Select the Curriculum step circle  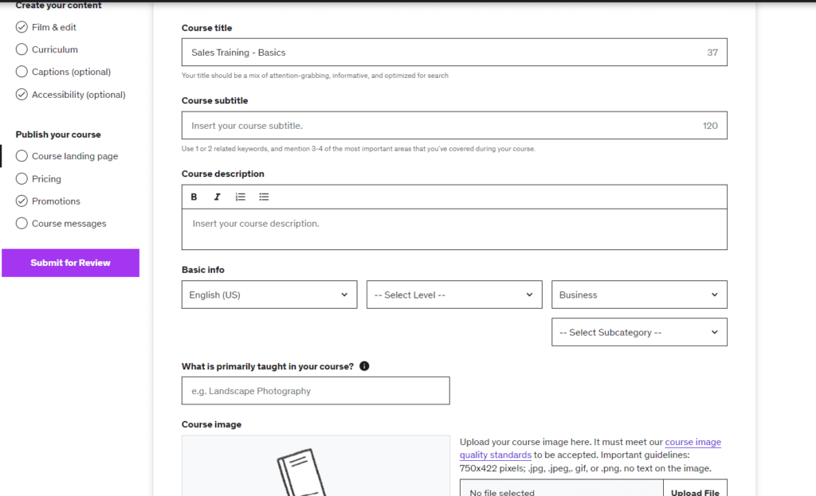coord(22,49)
